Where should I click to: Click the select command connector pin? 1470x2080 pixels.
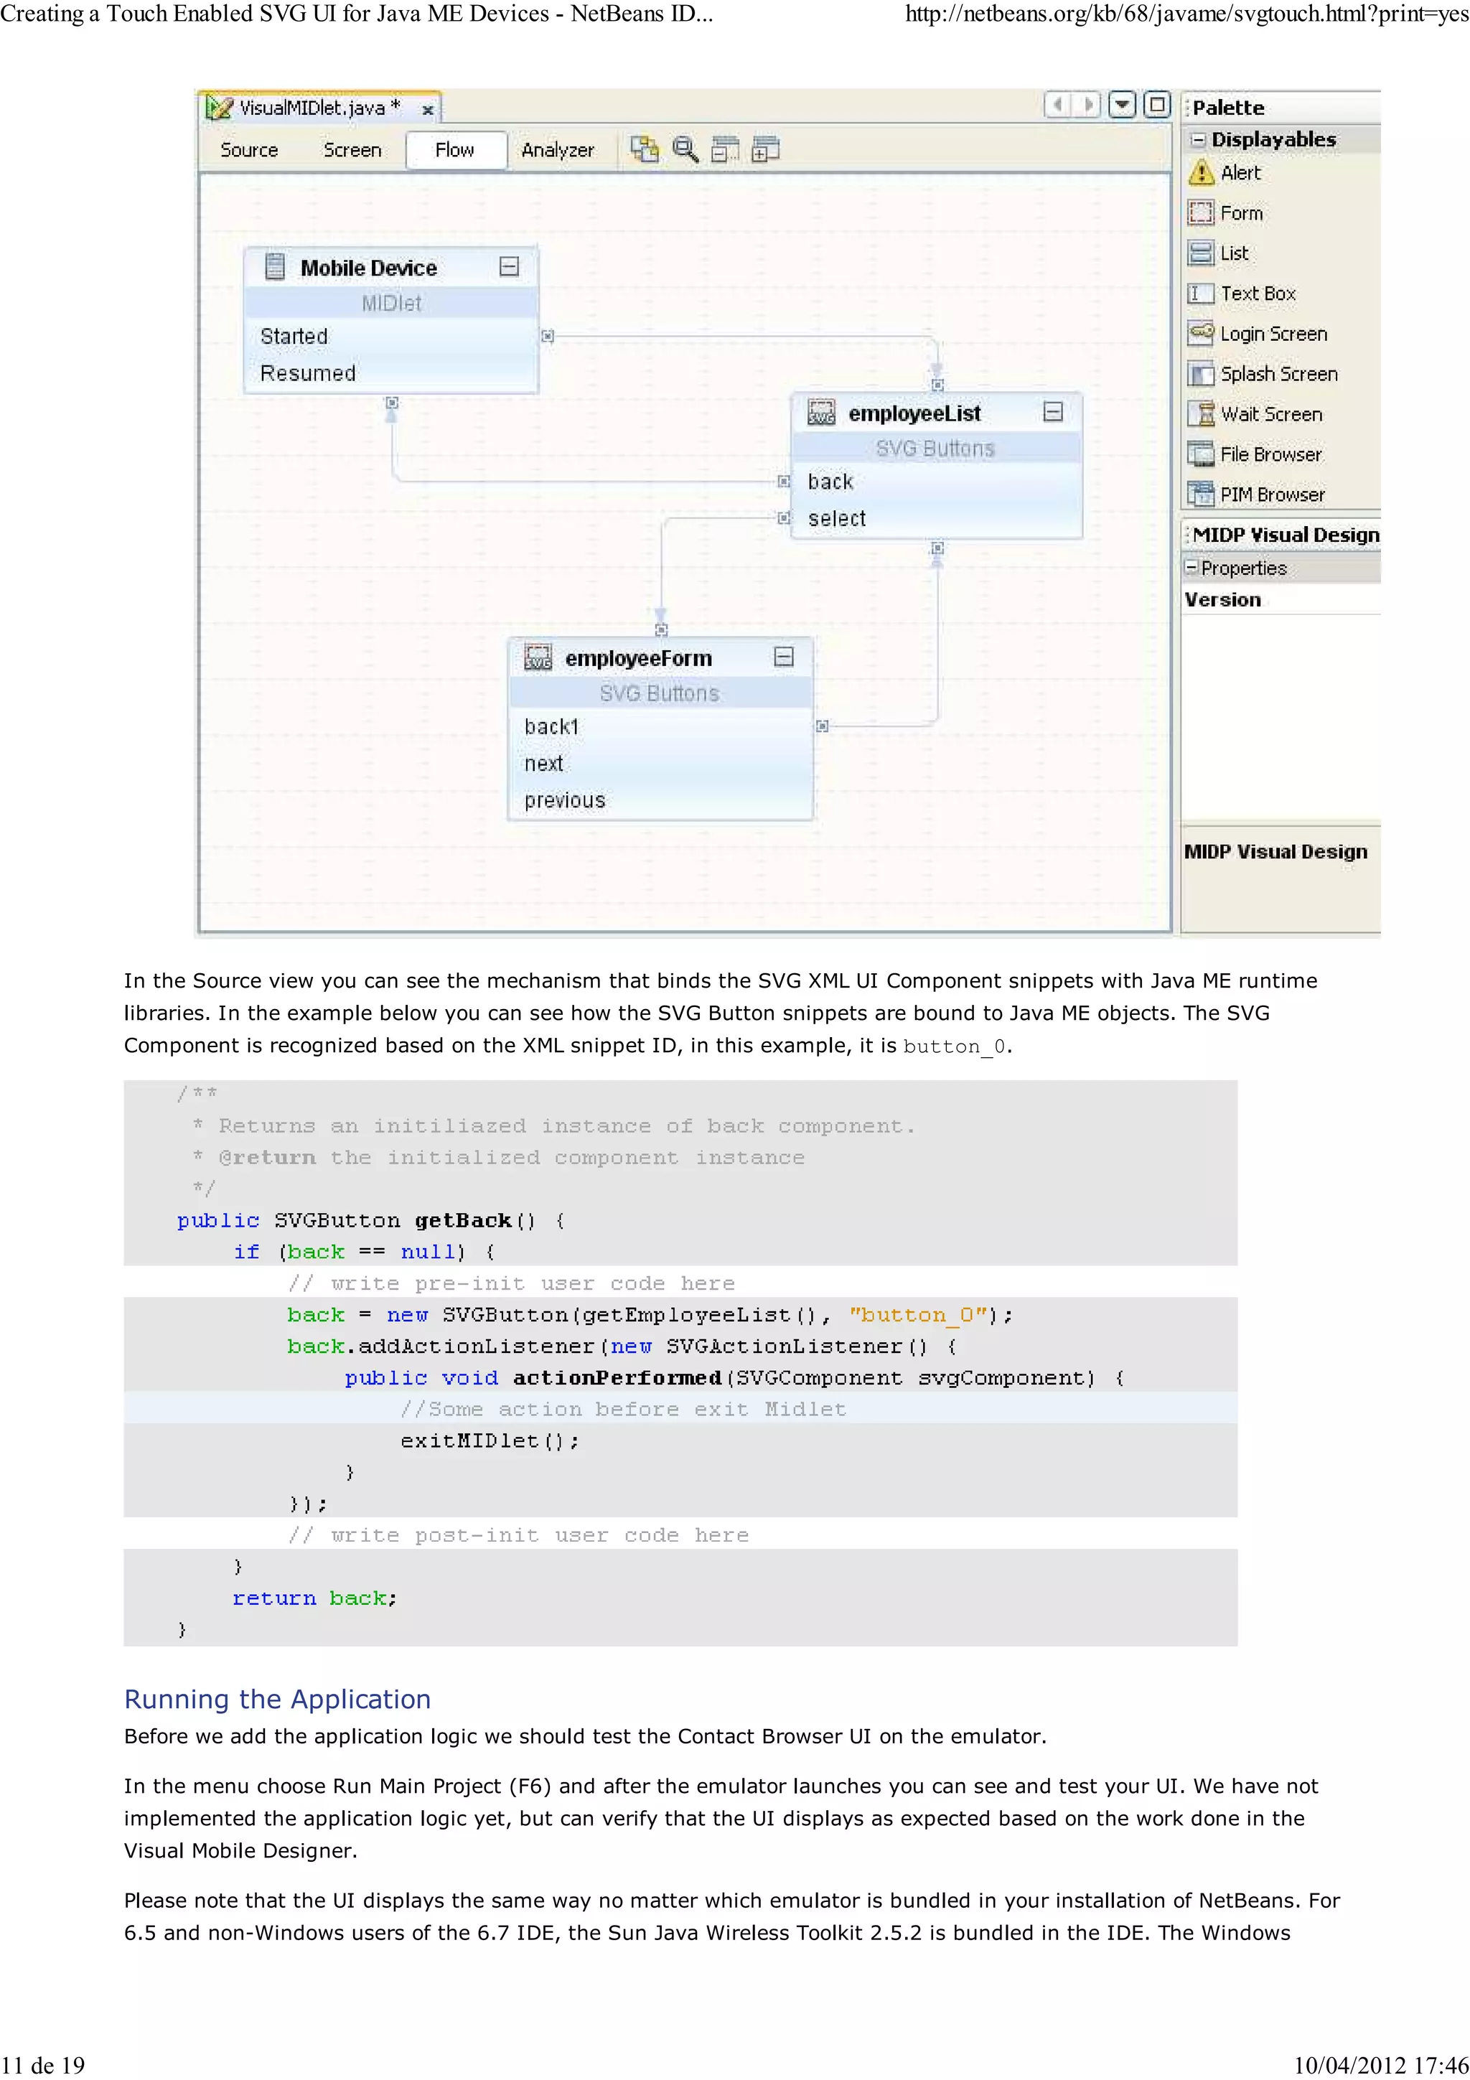point(784,518)
